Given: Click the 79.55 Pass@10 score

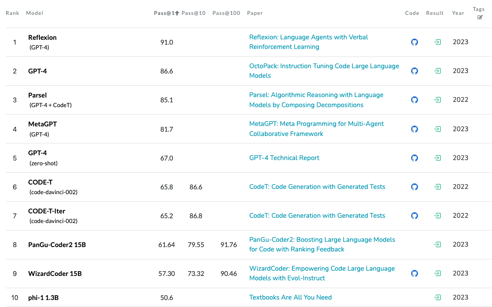Looking at the screenshot, I should click(x=196, y=244).
